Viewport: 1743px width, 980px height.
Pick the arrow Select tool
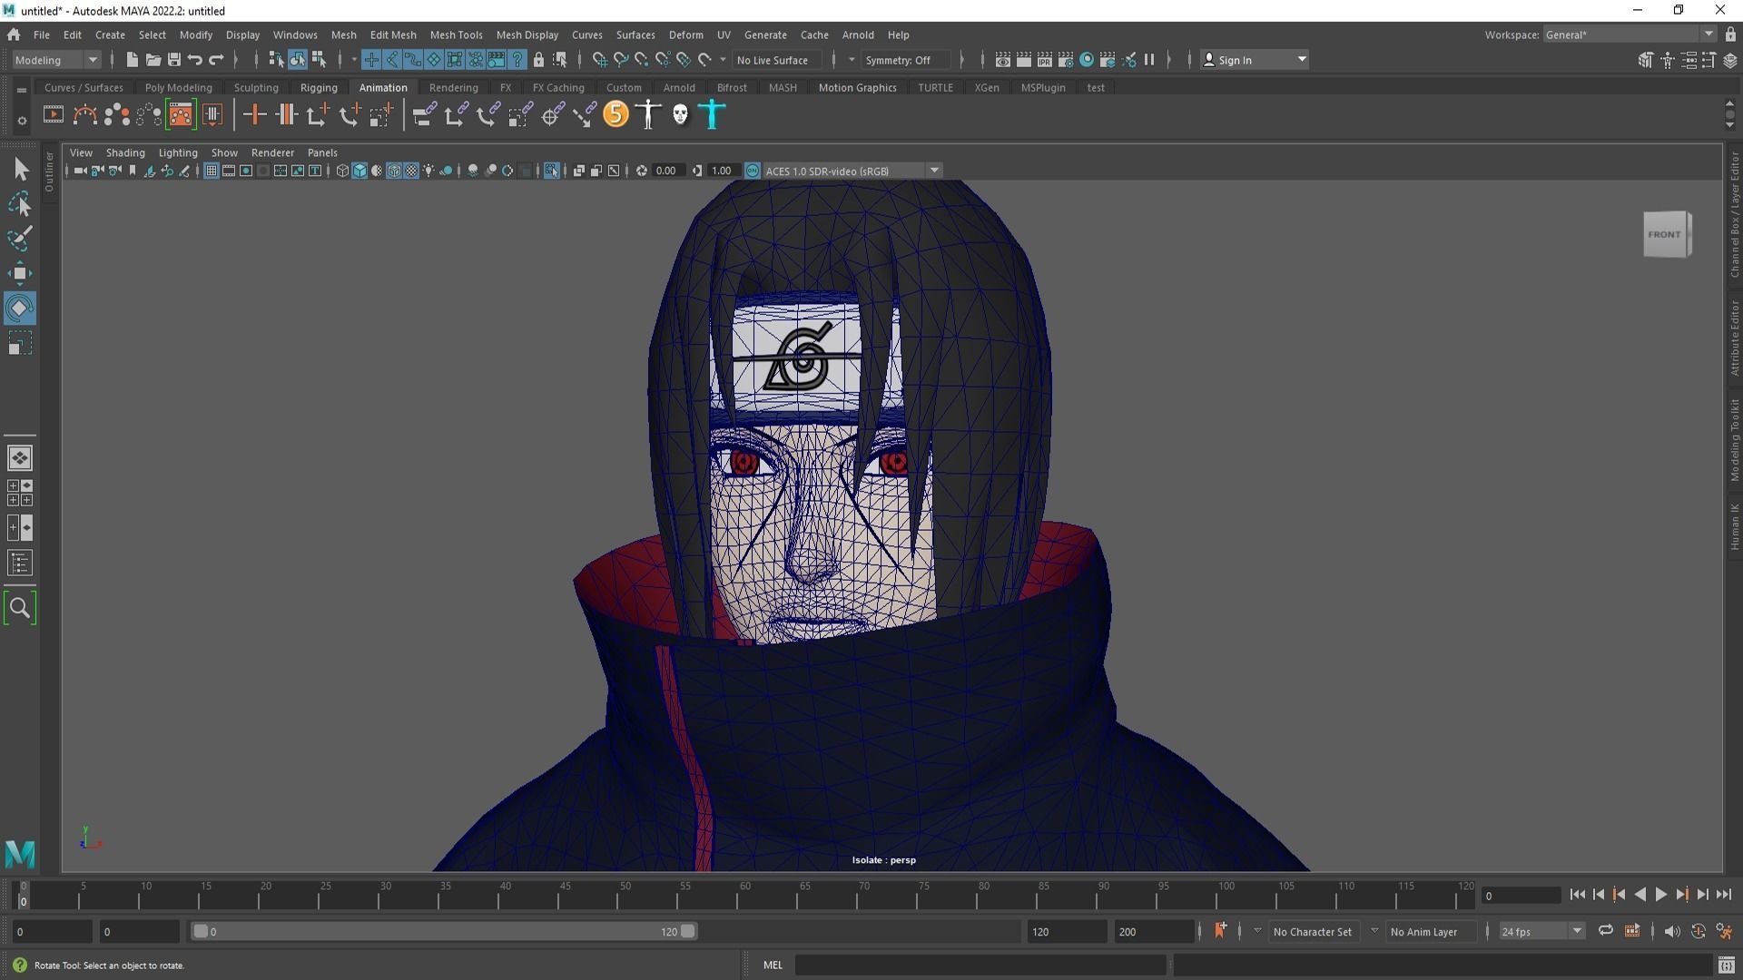click(x=19, y=169)
